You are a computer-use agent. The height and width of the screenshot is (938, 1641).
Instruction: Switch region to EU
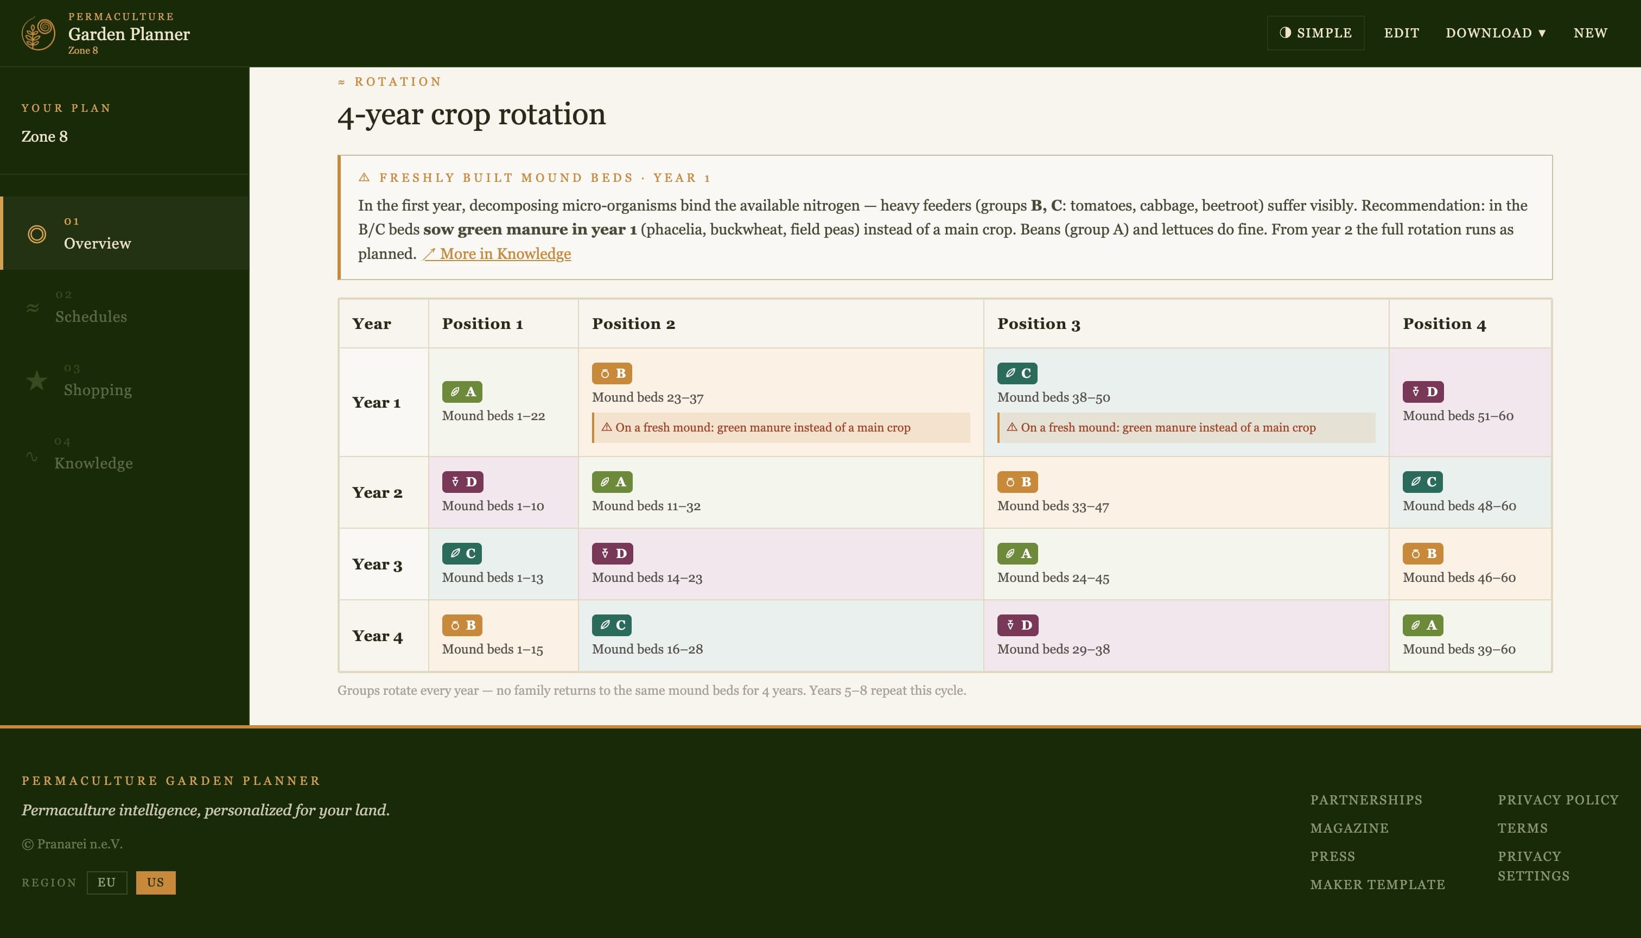click(107, 883)
